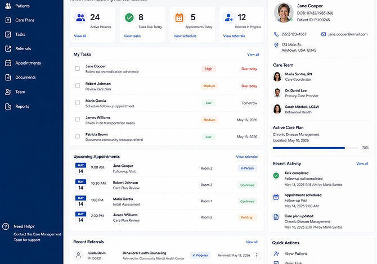Click View all in My Tasks header
The width and height of the screenshot is (377, 264).
click(253, 54)
